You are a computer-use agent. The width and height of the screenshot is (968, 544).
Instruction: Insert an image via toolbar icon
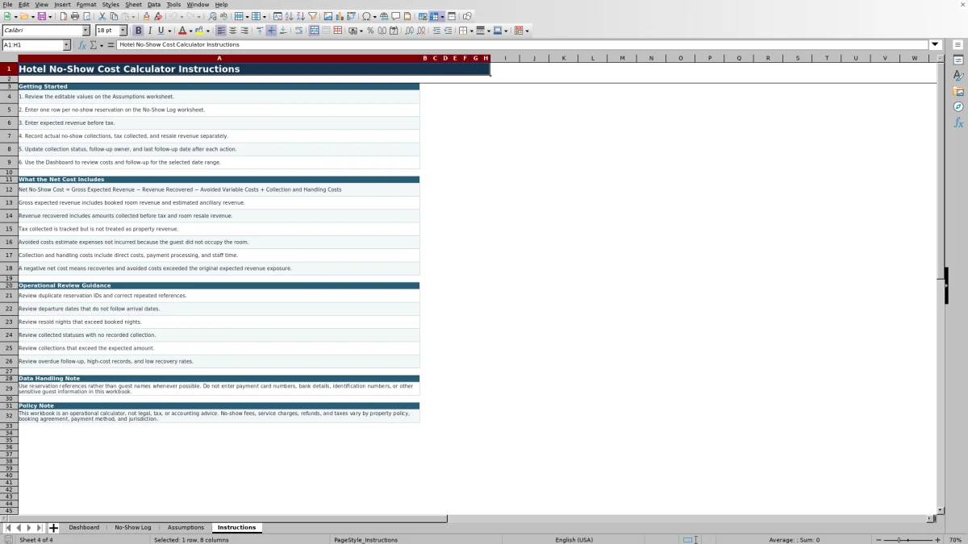328,16
